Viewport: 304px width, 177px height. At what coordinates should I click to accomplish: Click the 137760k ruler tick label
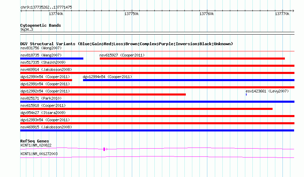pos(207,14)
